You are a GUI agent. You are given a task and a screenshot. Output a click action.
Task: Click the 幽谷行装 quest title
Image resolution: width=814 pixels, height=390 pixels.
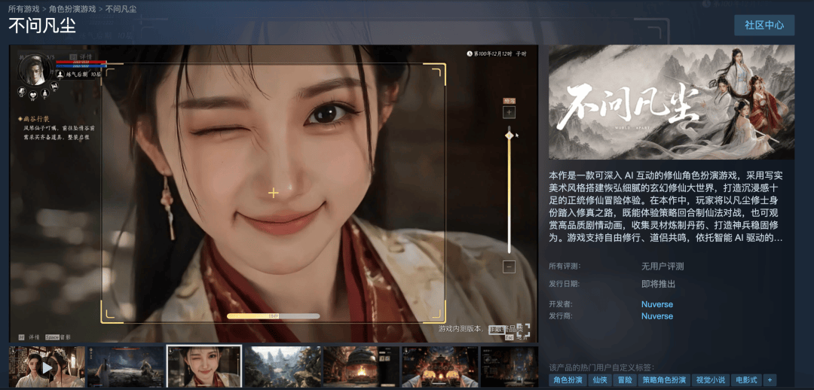tap(36, 119)
